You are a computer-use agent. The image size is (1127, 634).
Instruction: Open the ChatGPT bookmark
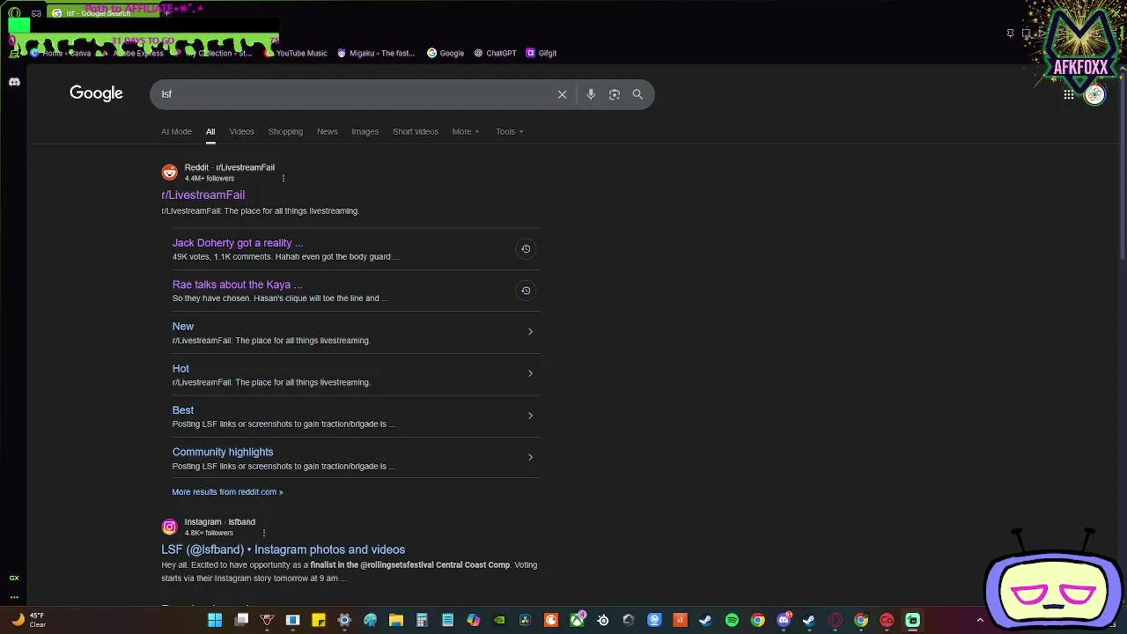(495, 53)
